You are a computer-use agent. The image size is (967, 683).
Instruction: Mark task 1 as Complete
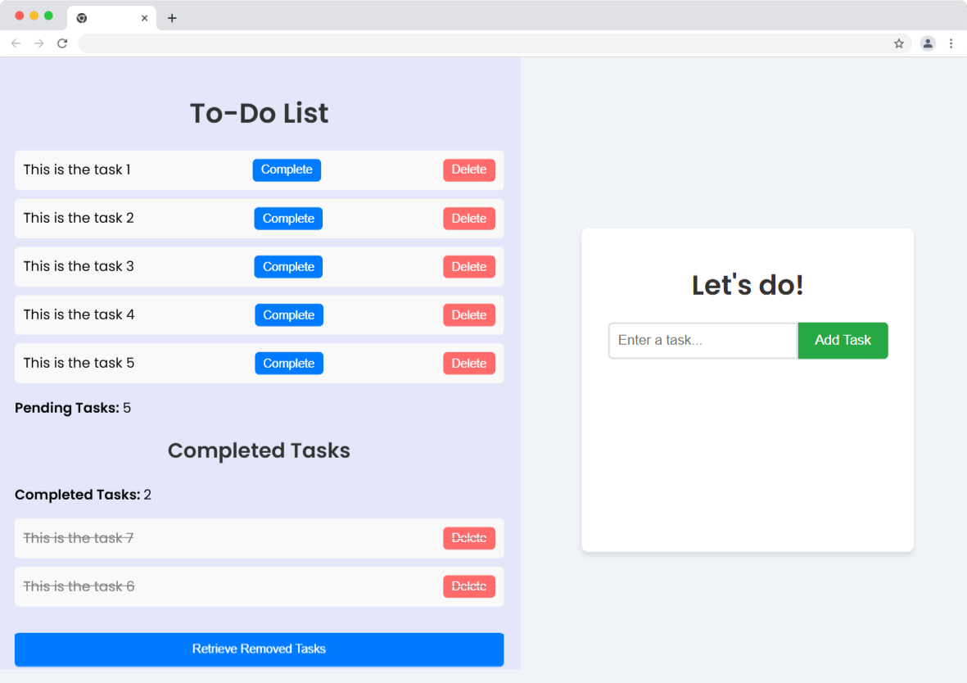point(287,170)
